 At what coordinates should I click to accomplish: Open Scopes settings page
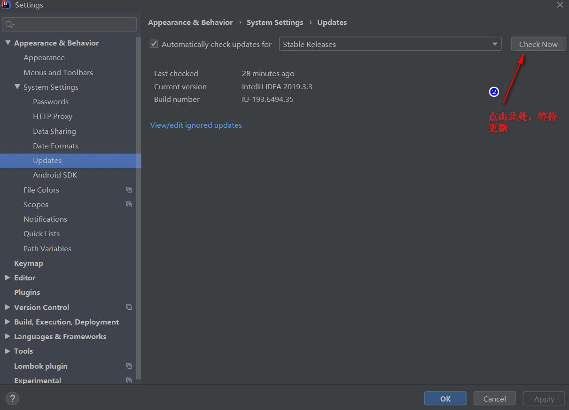(36, 204)
